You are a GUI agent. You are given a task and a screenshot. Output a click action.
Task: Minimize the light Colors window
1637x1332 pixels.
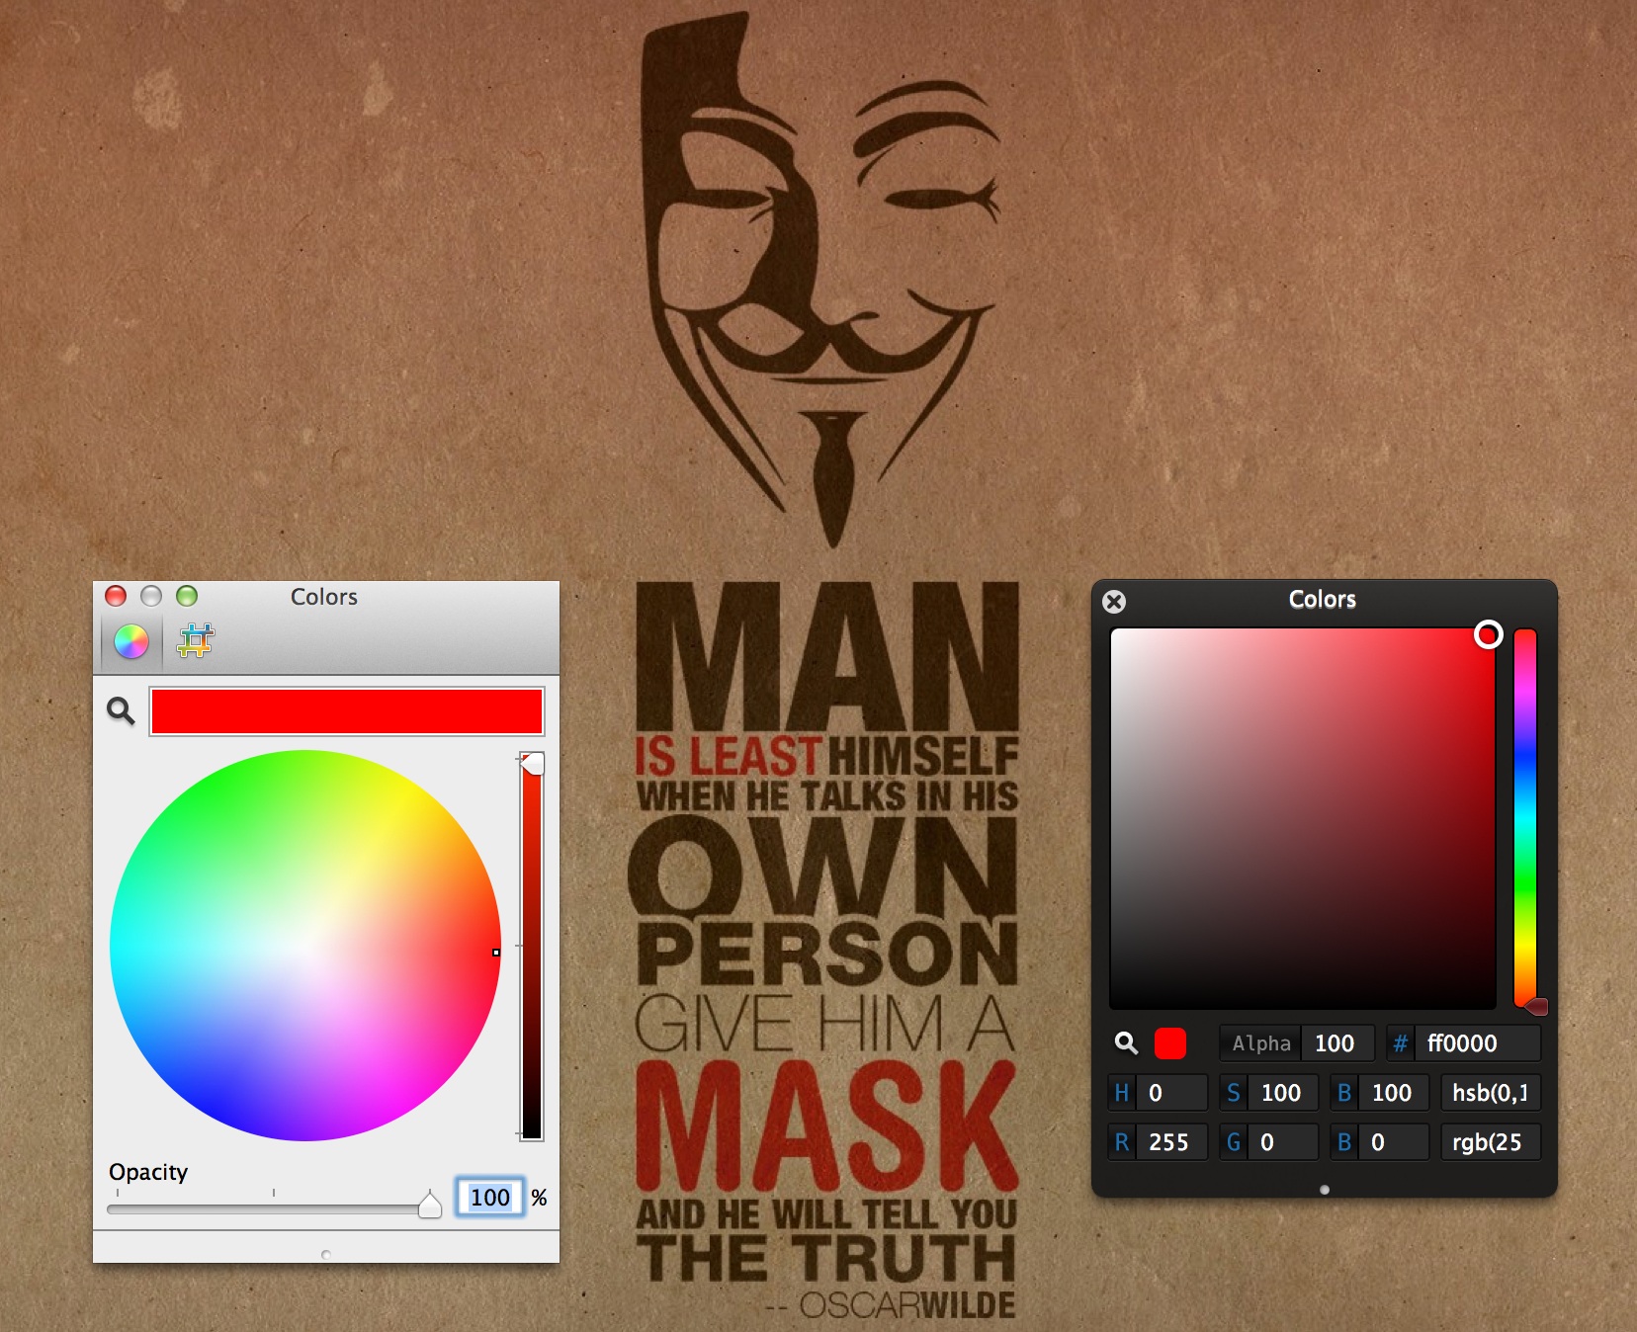tap(151, 596)
